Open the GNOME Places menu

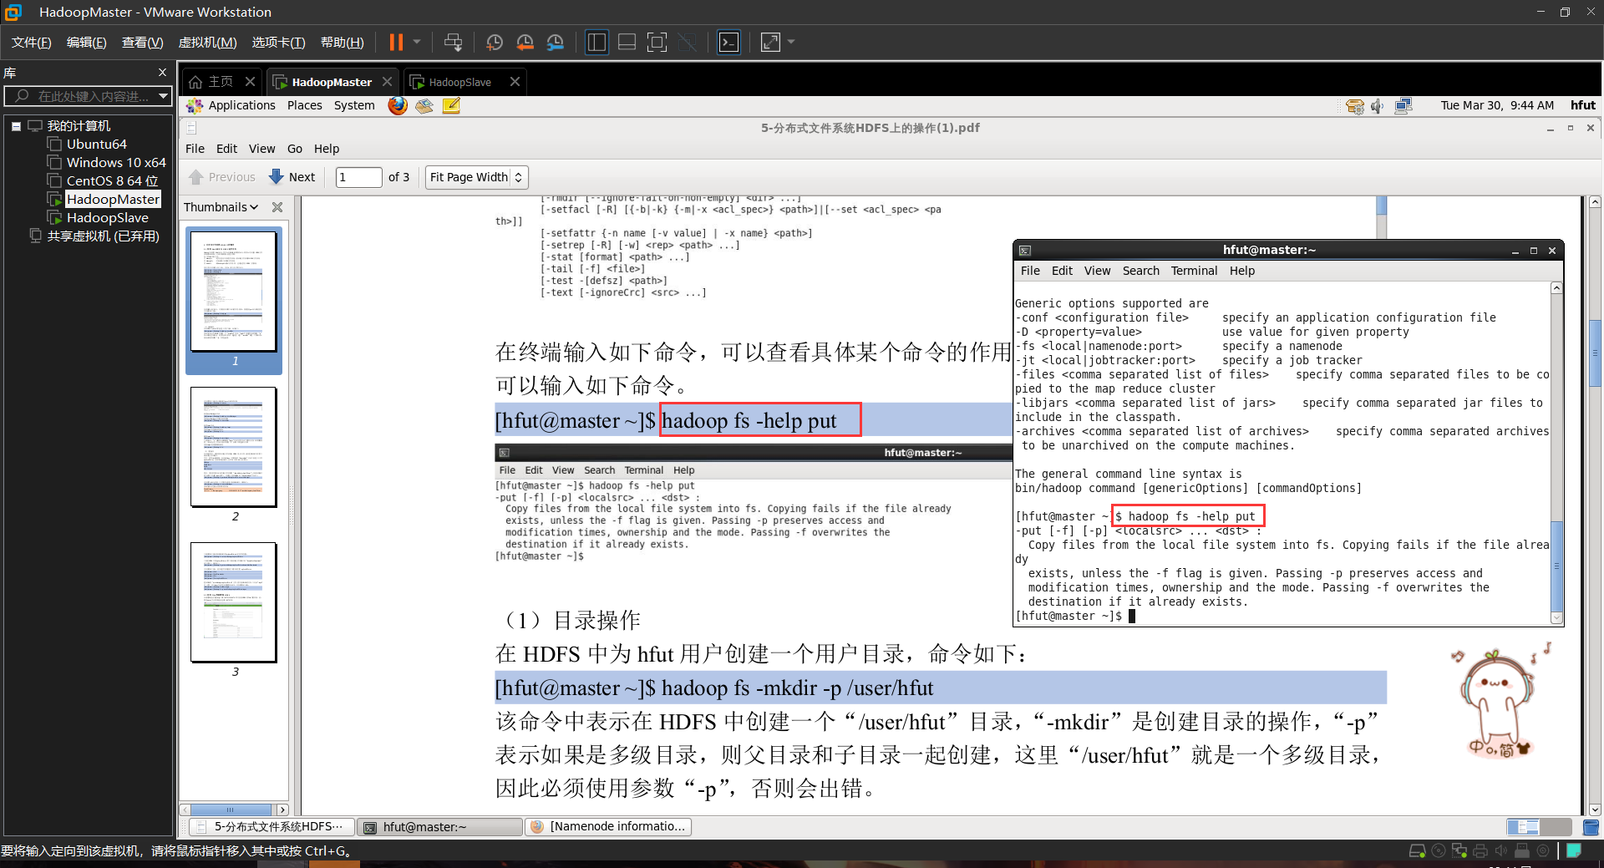pyautogui.click(x=304, y=105)
